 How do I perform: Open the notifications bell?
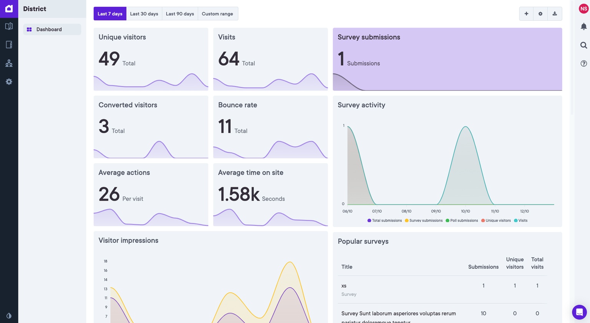(x=583, y=26)
